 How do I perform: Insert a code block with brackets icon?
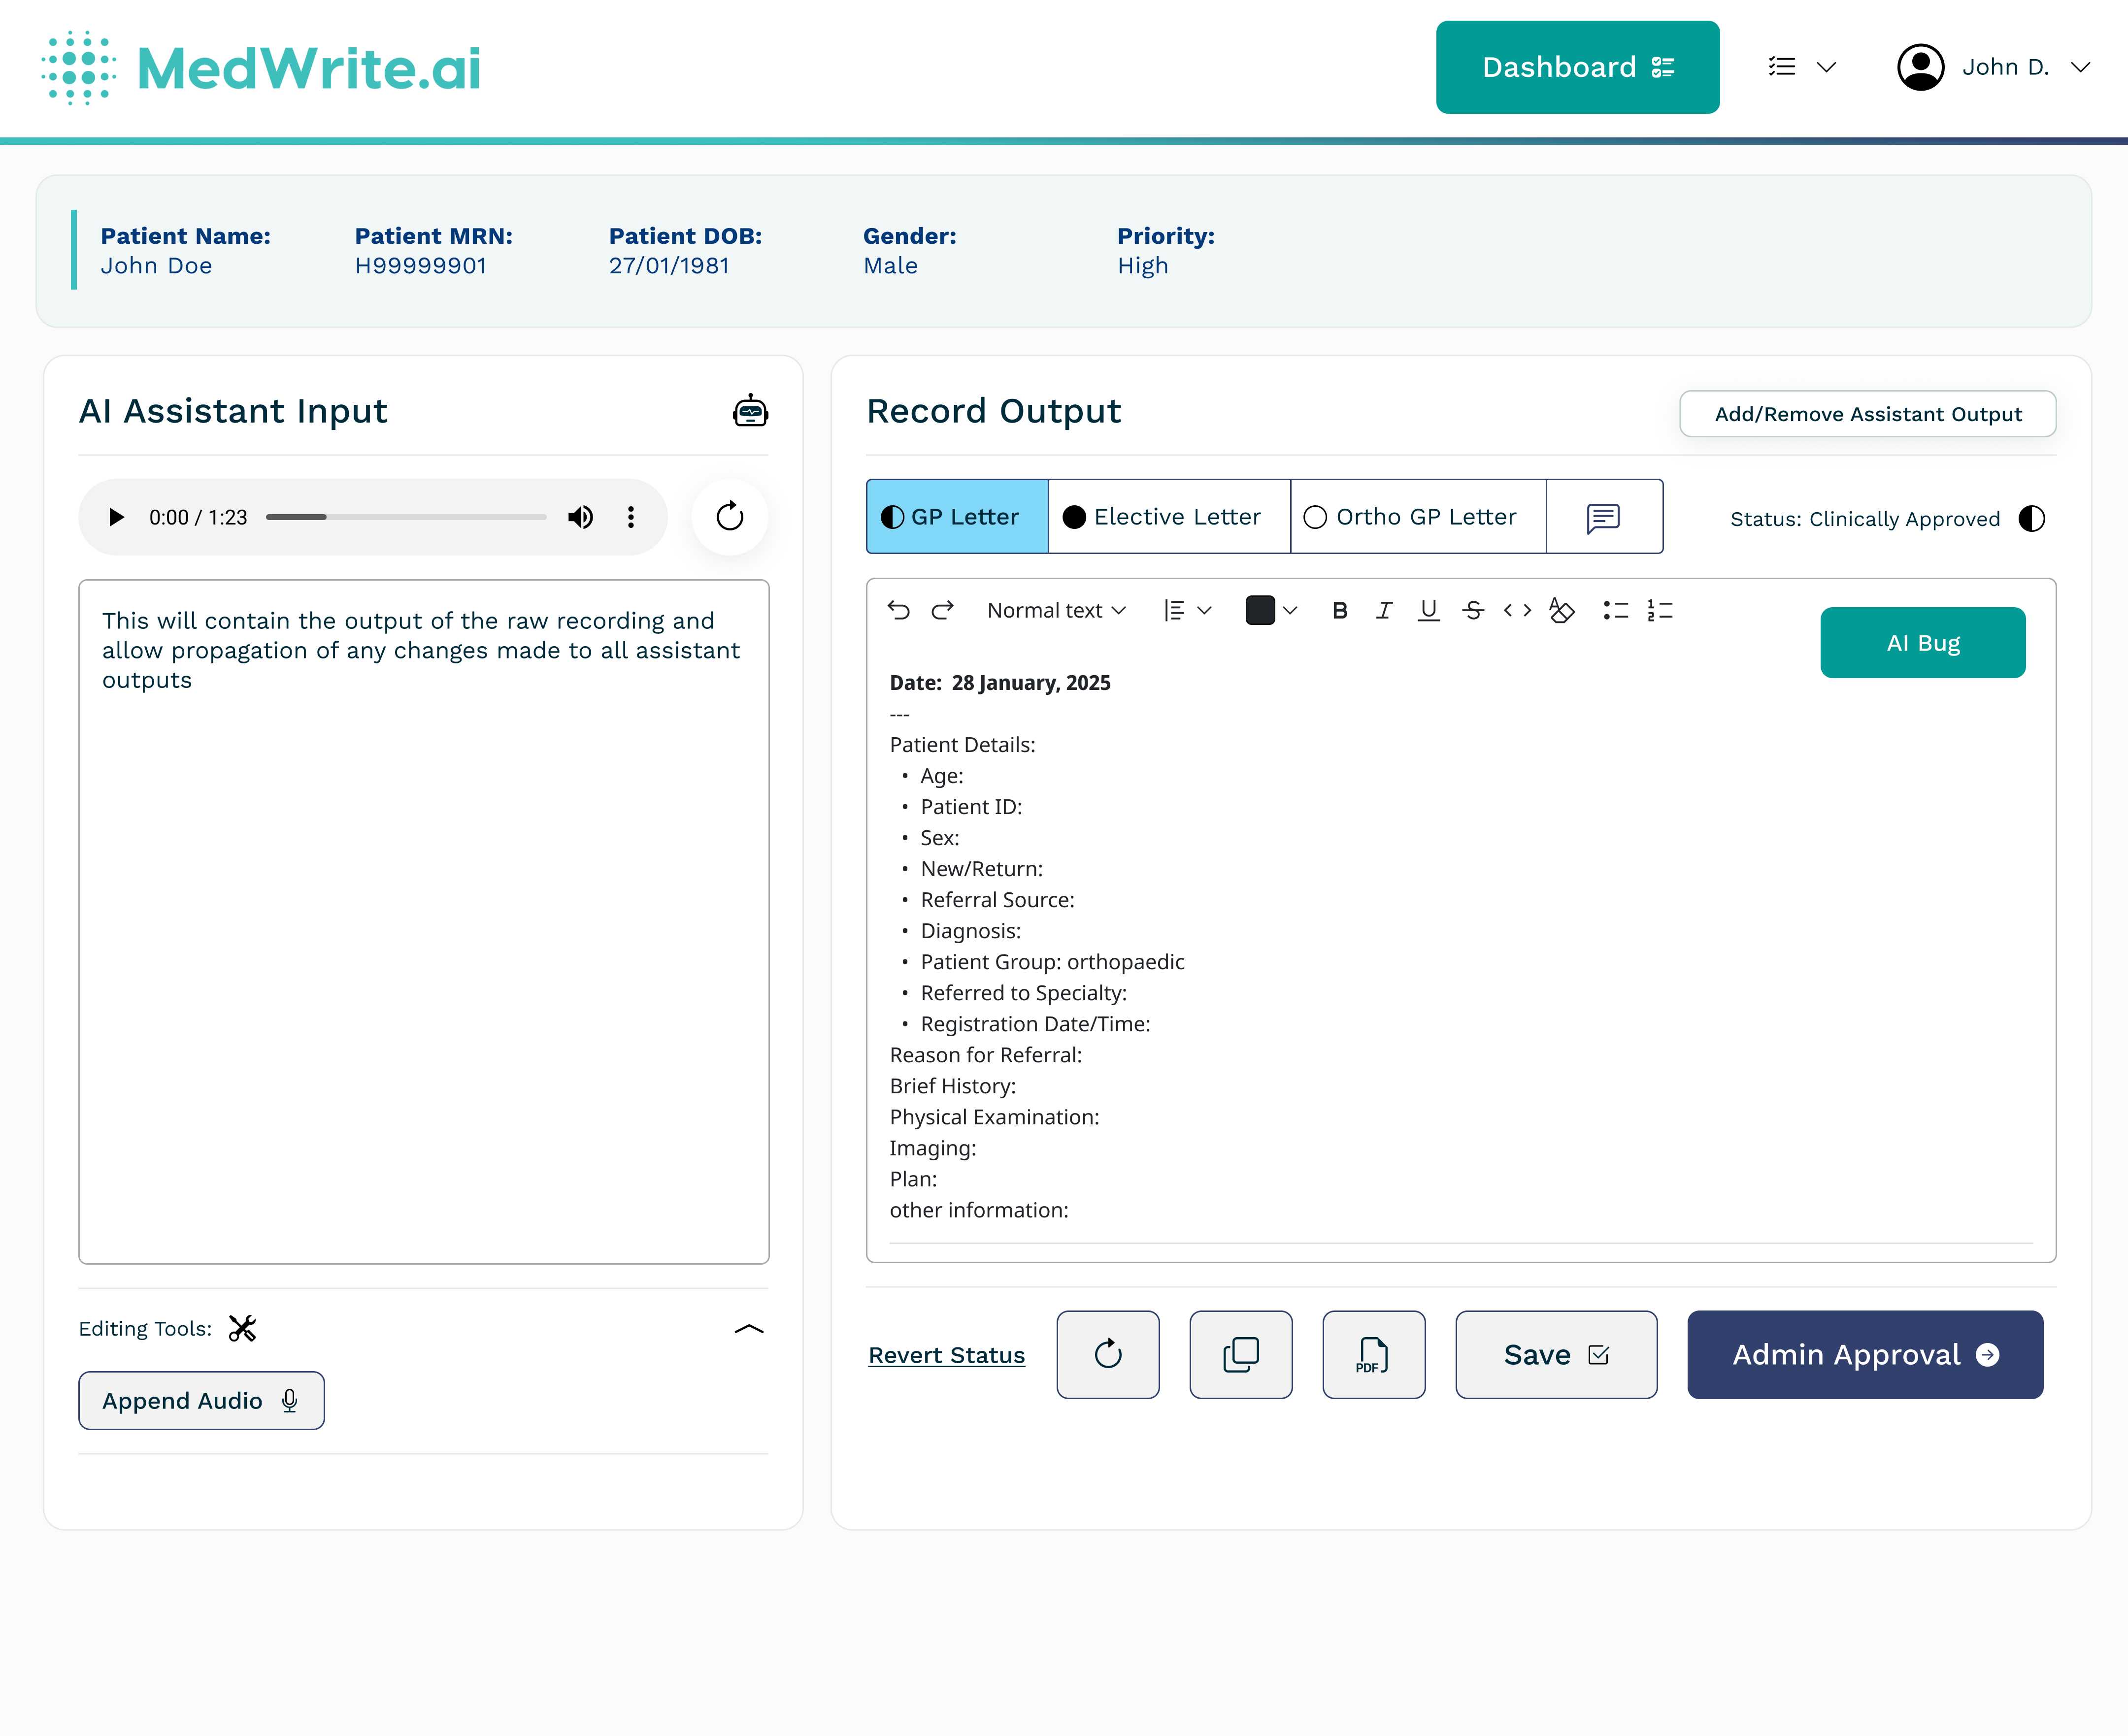point(1517,610)
